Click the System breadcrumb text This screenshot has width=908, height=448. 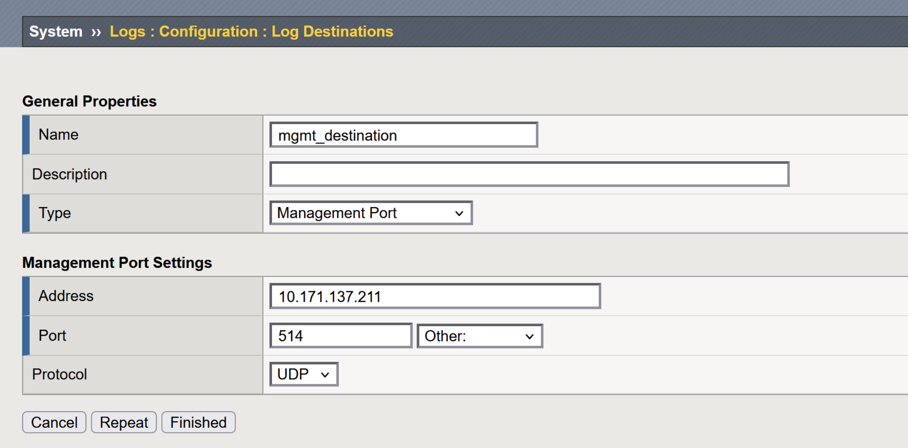coord(56,31)
